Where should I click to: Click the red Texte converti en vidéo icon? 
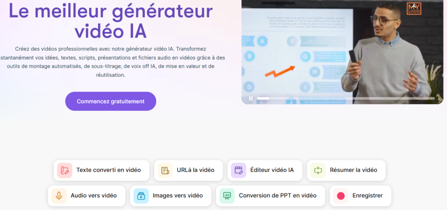point(65,170)
